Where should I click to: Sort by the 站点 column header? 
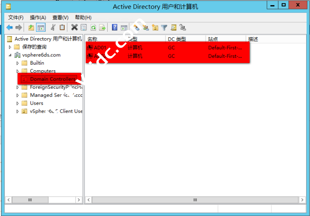226,39
